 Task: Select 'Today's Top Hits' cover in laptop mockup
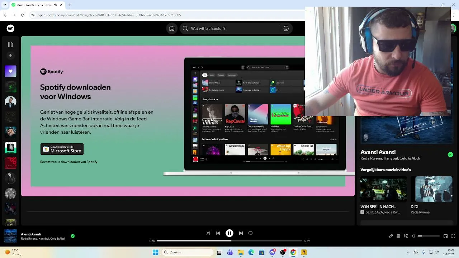[x=212, y=115]
